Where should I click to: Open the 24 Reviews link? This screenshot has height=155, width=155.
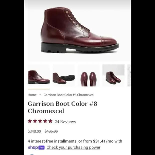coord(65,122)
